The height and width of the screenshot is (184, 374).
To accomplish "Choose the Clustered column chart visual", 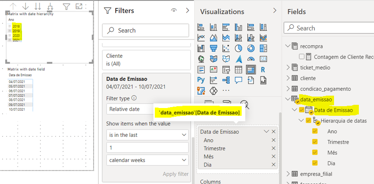I will [238, 27].
